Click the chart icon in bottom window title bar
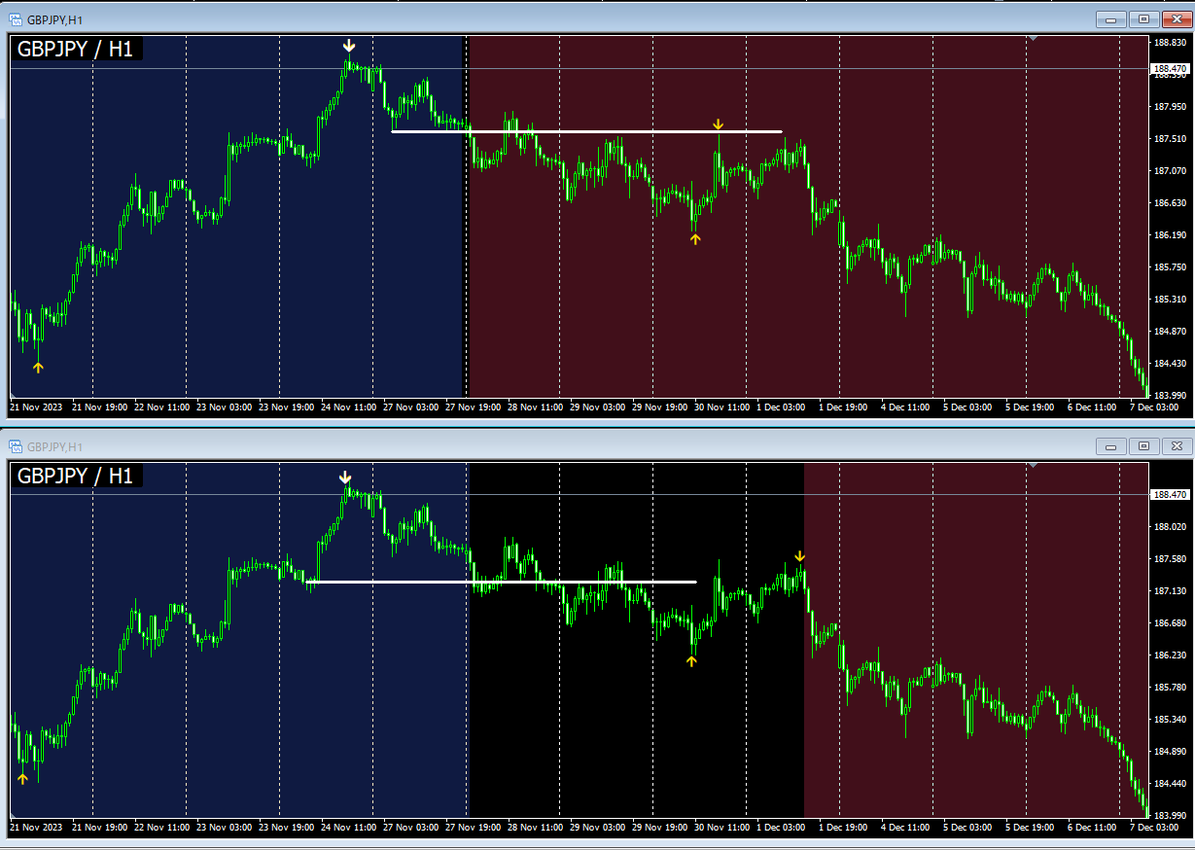This screenshot has height=850, width=1195. 17,446
